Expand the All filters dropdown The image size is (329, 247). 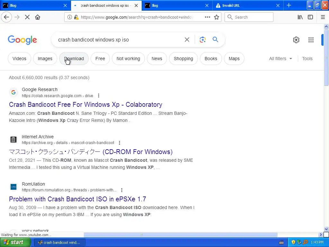pos(280,59)
